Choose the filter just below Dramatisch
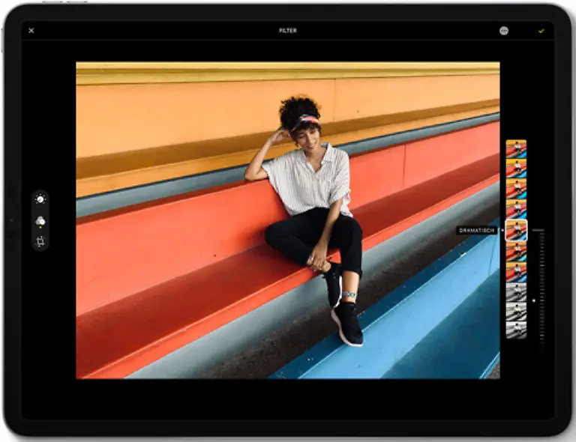 [x=516, y=252]
